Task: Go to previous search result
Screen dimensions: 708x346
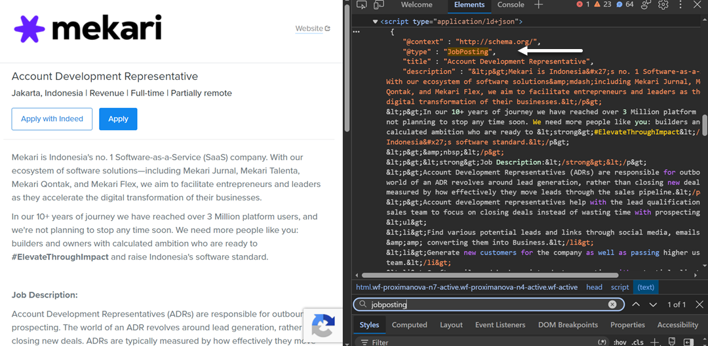Action: [636, 305]
